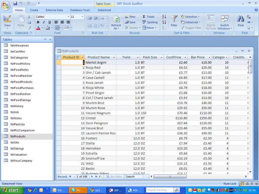Click the vertical scrollbar down arrow
The height and width of the screenshot is (194, 259).
click(x=250, y=172)
